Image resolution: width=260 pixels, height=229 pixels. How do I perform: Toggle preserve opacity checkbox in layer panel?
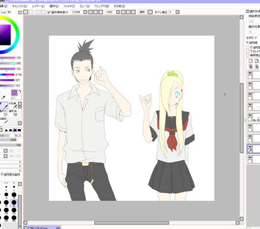[x=248, y=47]
